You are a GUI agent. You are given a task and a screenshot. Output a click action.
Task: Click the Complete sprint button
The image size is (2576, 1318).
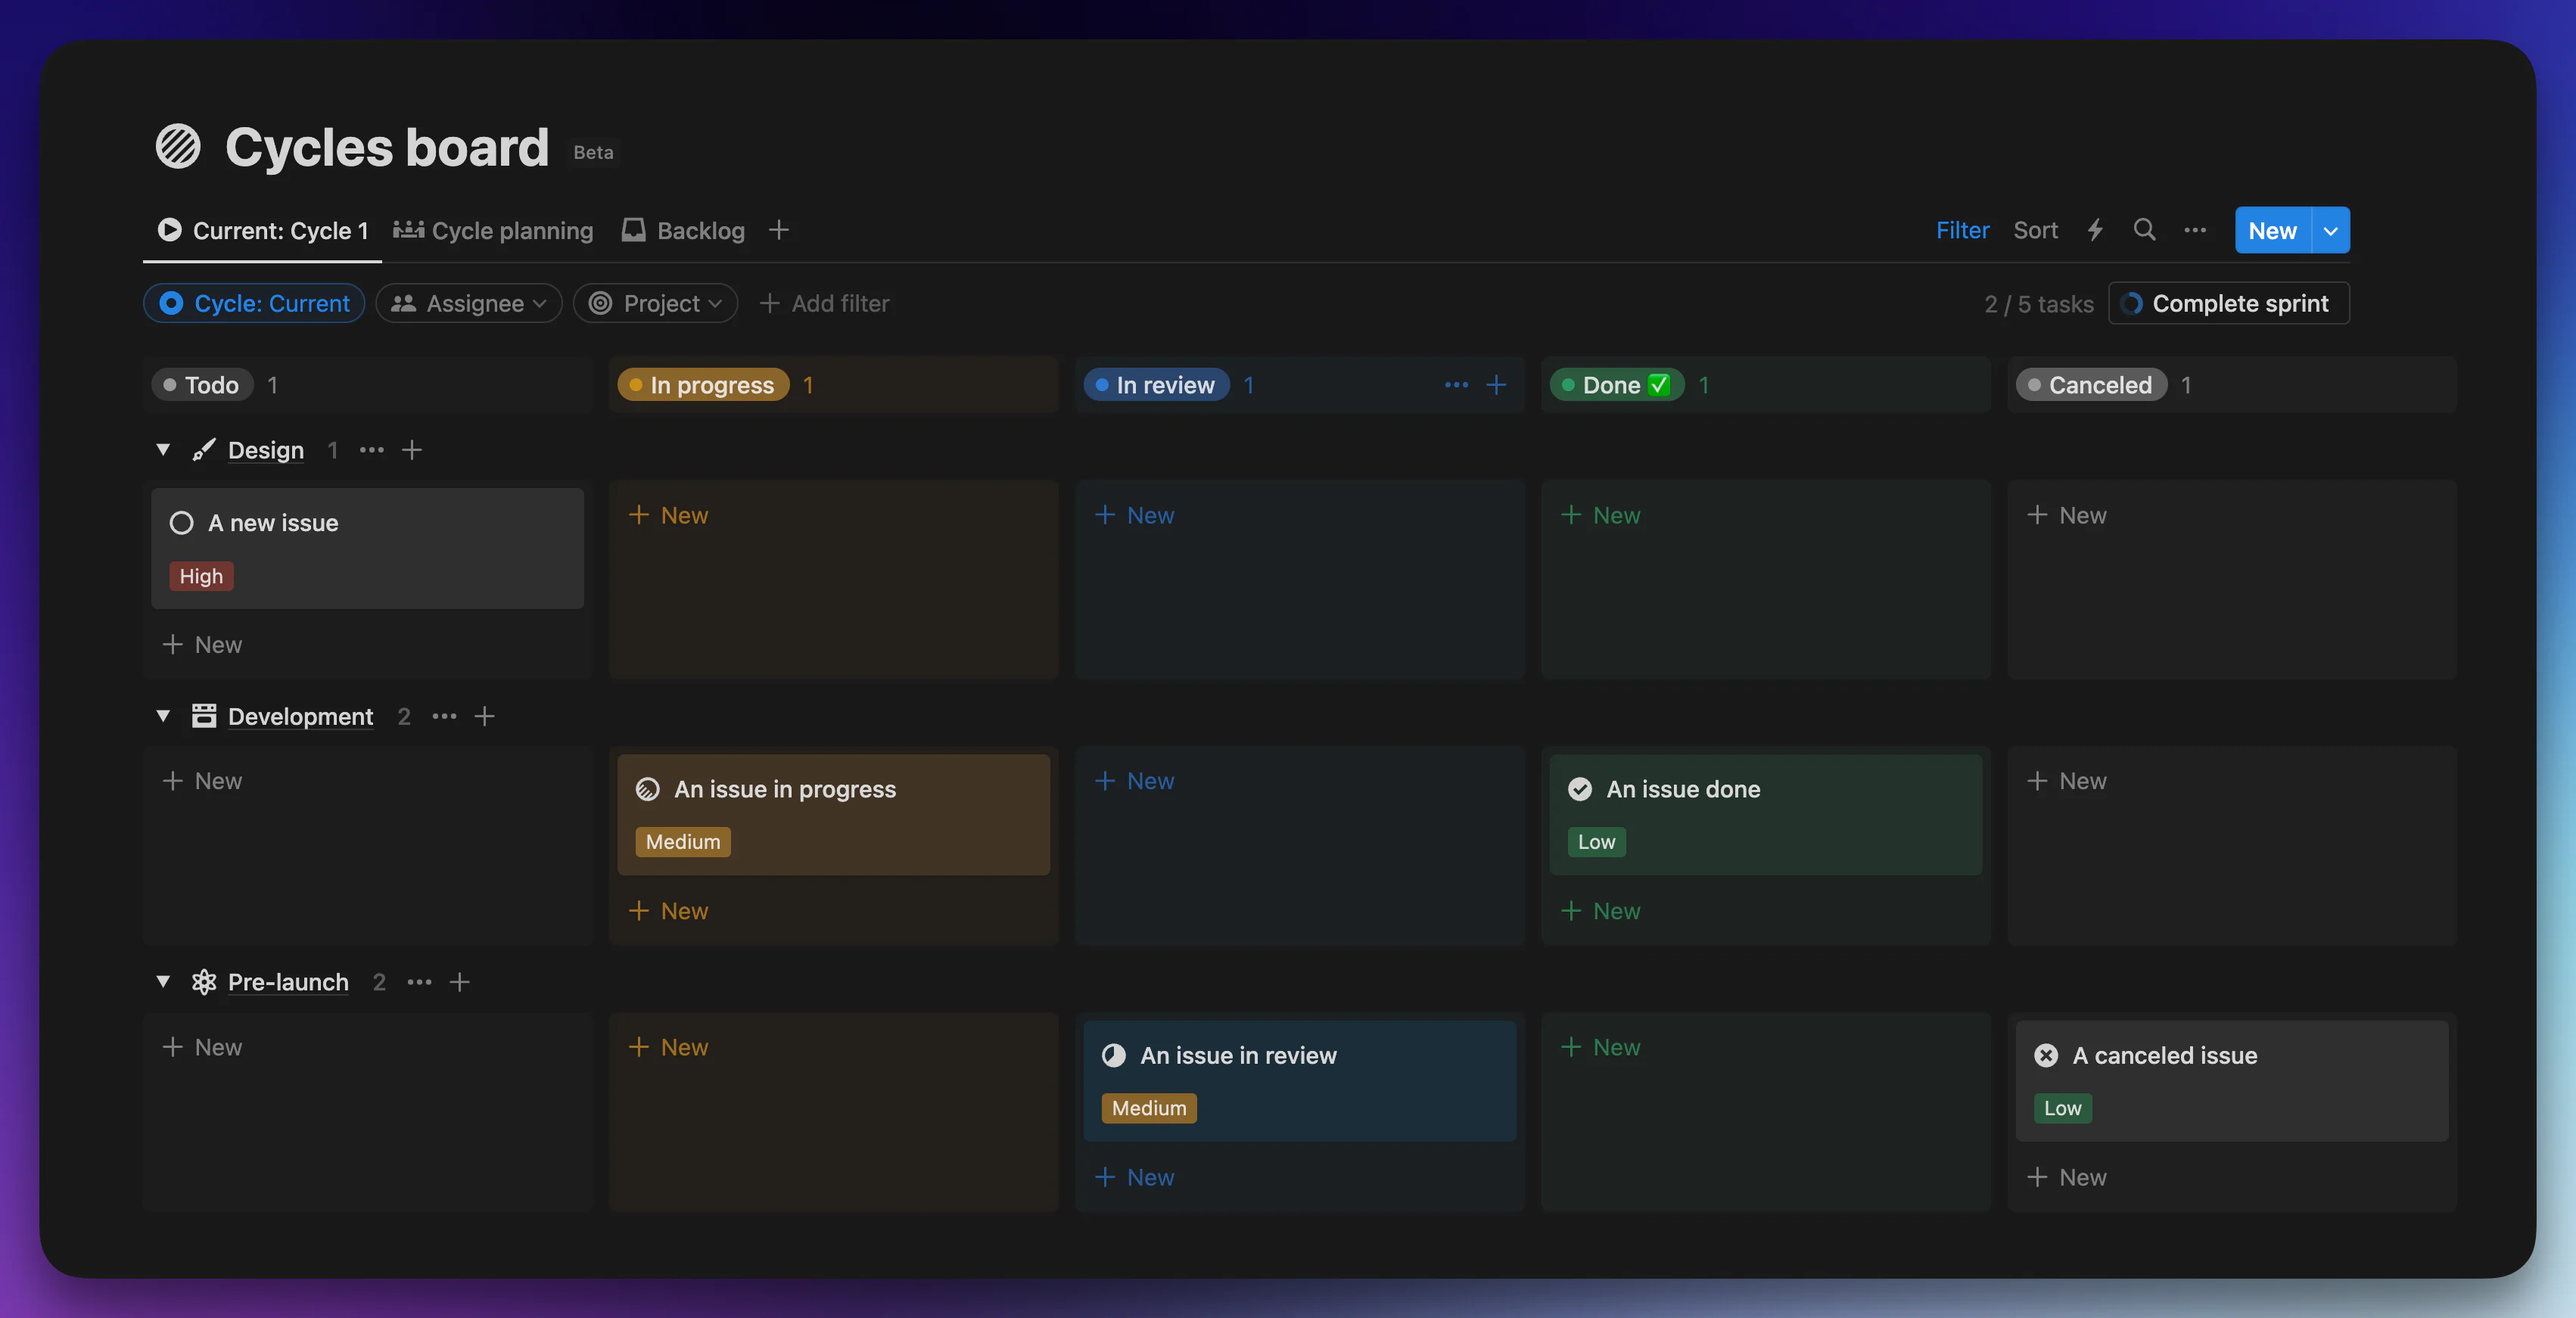tap(2229, 303)
